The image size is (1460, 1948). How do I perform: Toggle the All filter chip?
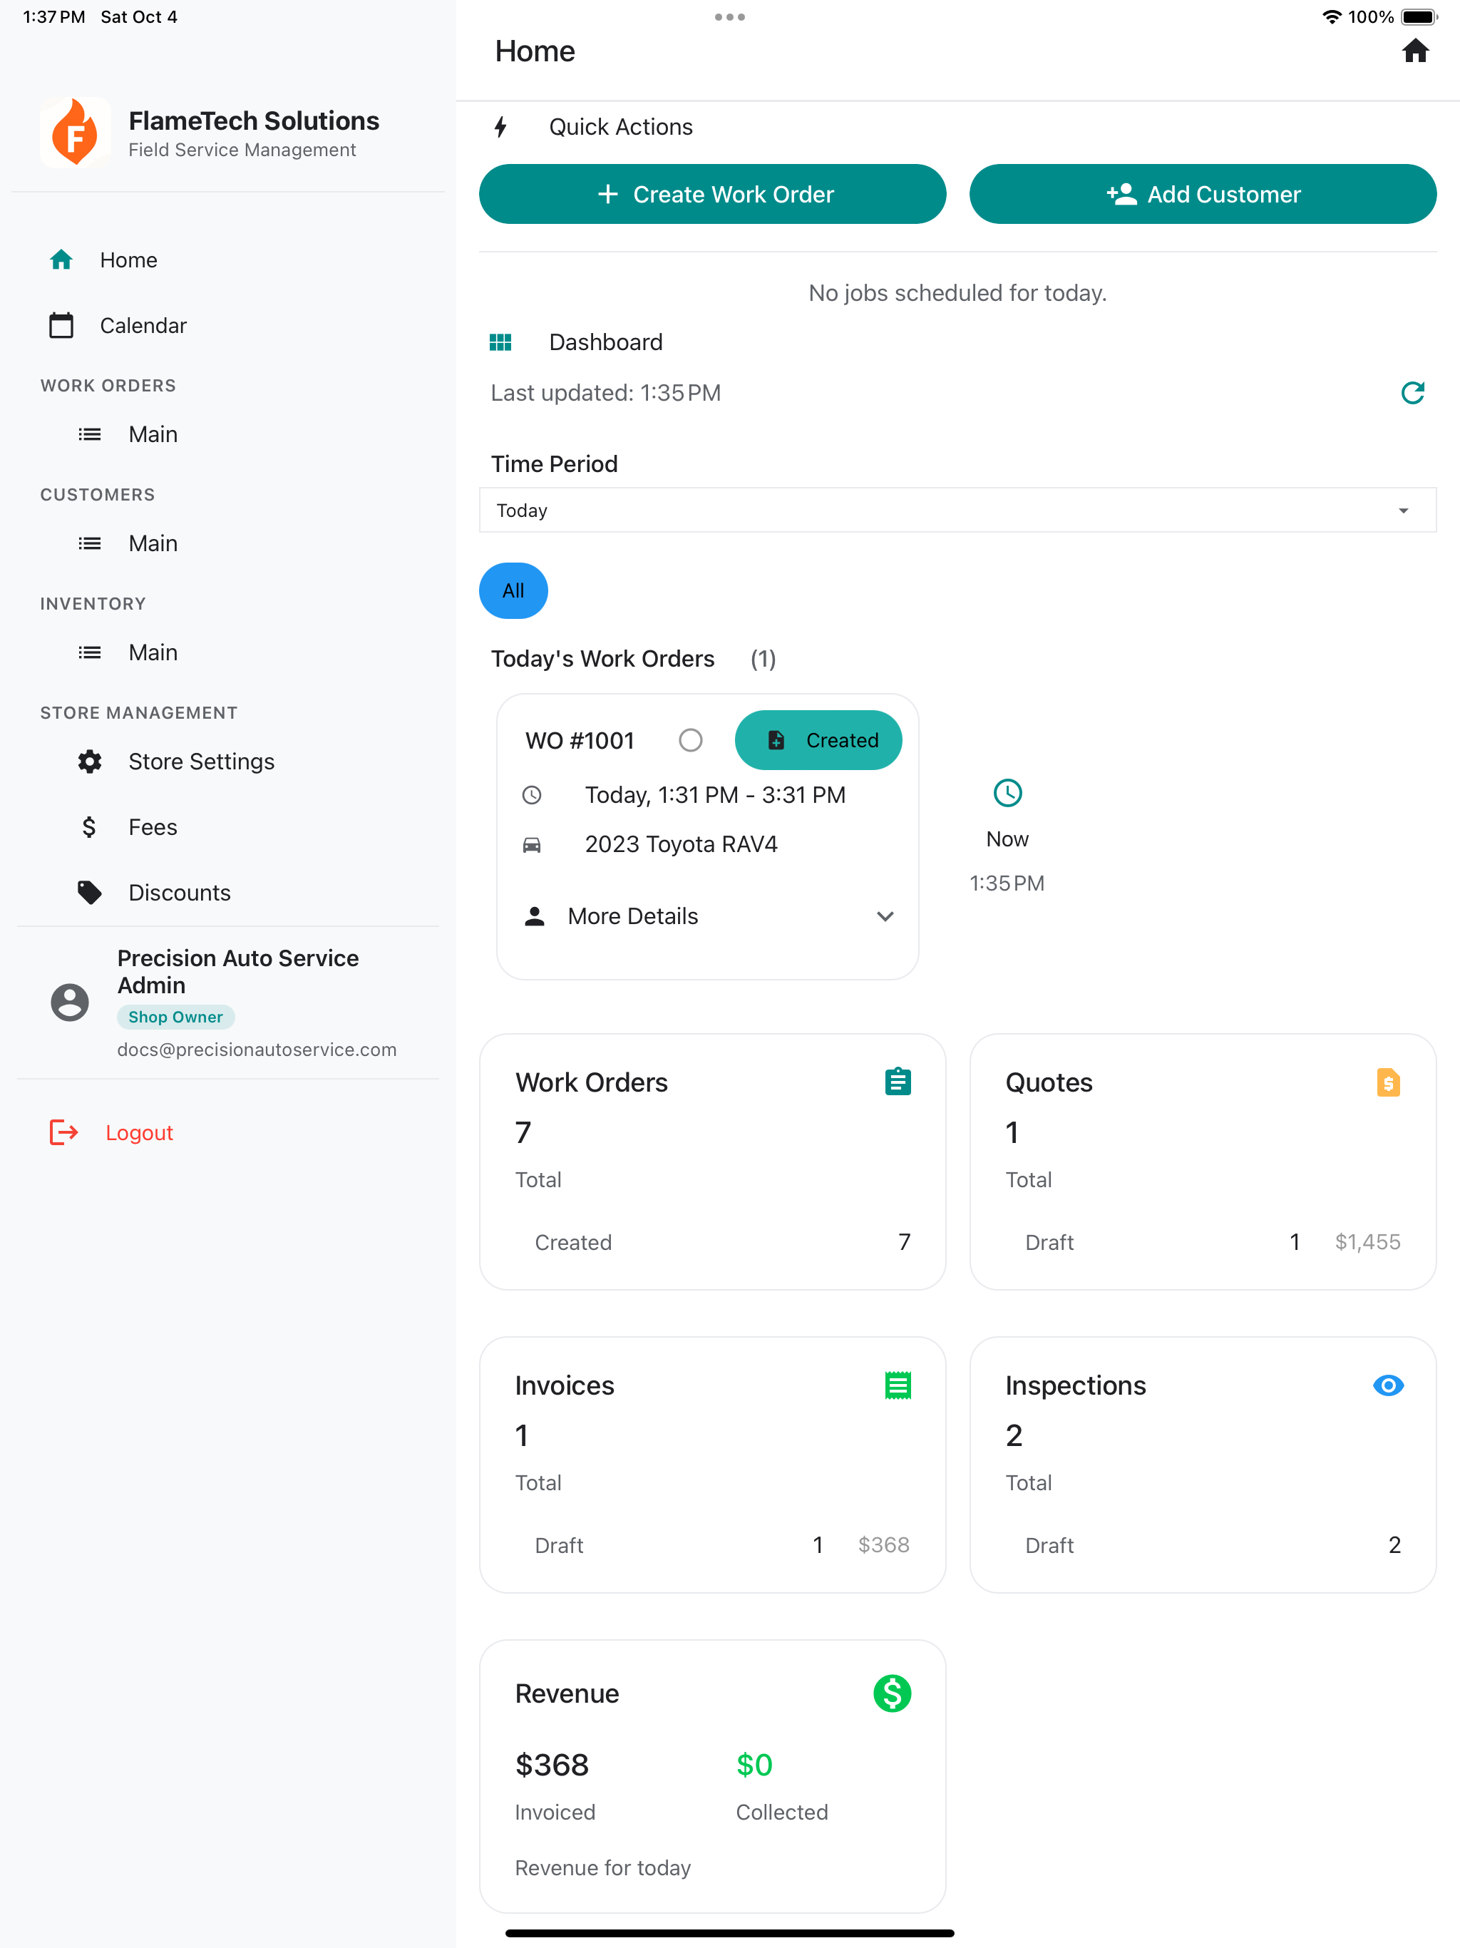[513, 591]
